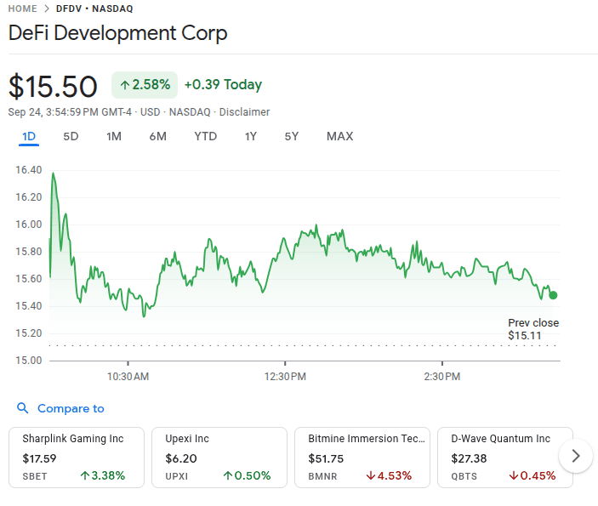Click the $15.50 current price
This screenshot has width=598, height=506.
point(53,87)
